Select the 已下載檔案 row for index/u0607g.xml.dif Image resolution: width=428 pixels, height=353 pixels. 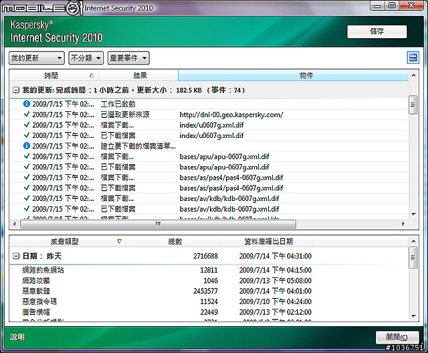(209, 135)
